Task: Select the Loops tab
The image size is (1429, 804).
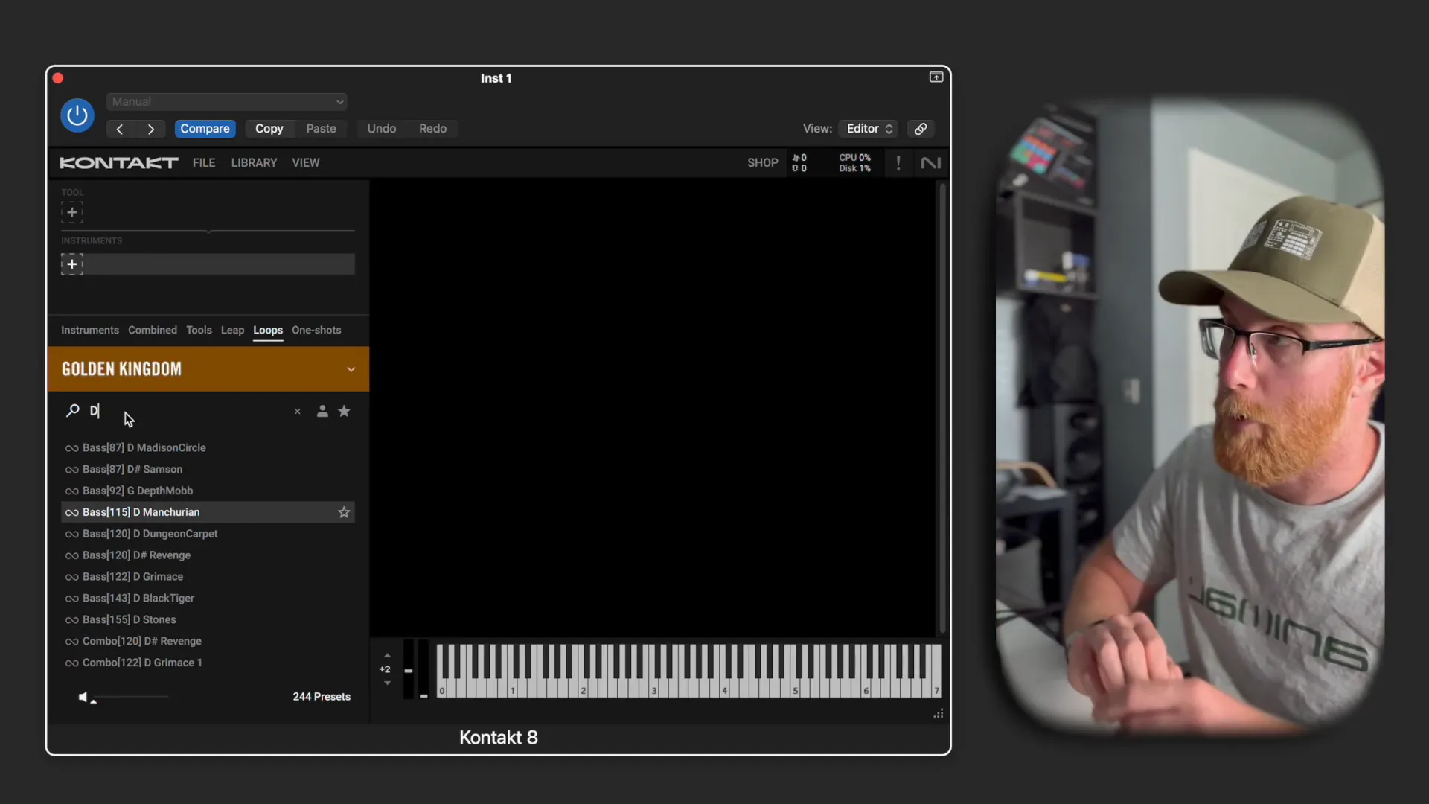Action: [x=268, y=331]
